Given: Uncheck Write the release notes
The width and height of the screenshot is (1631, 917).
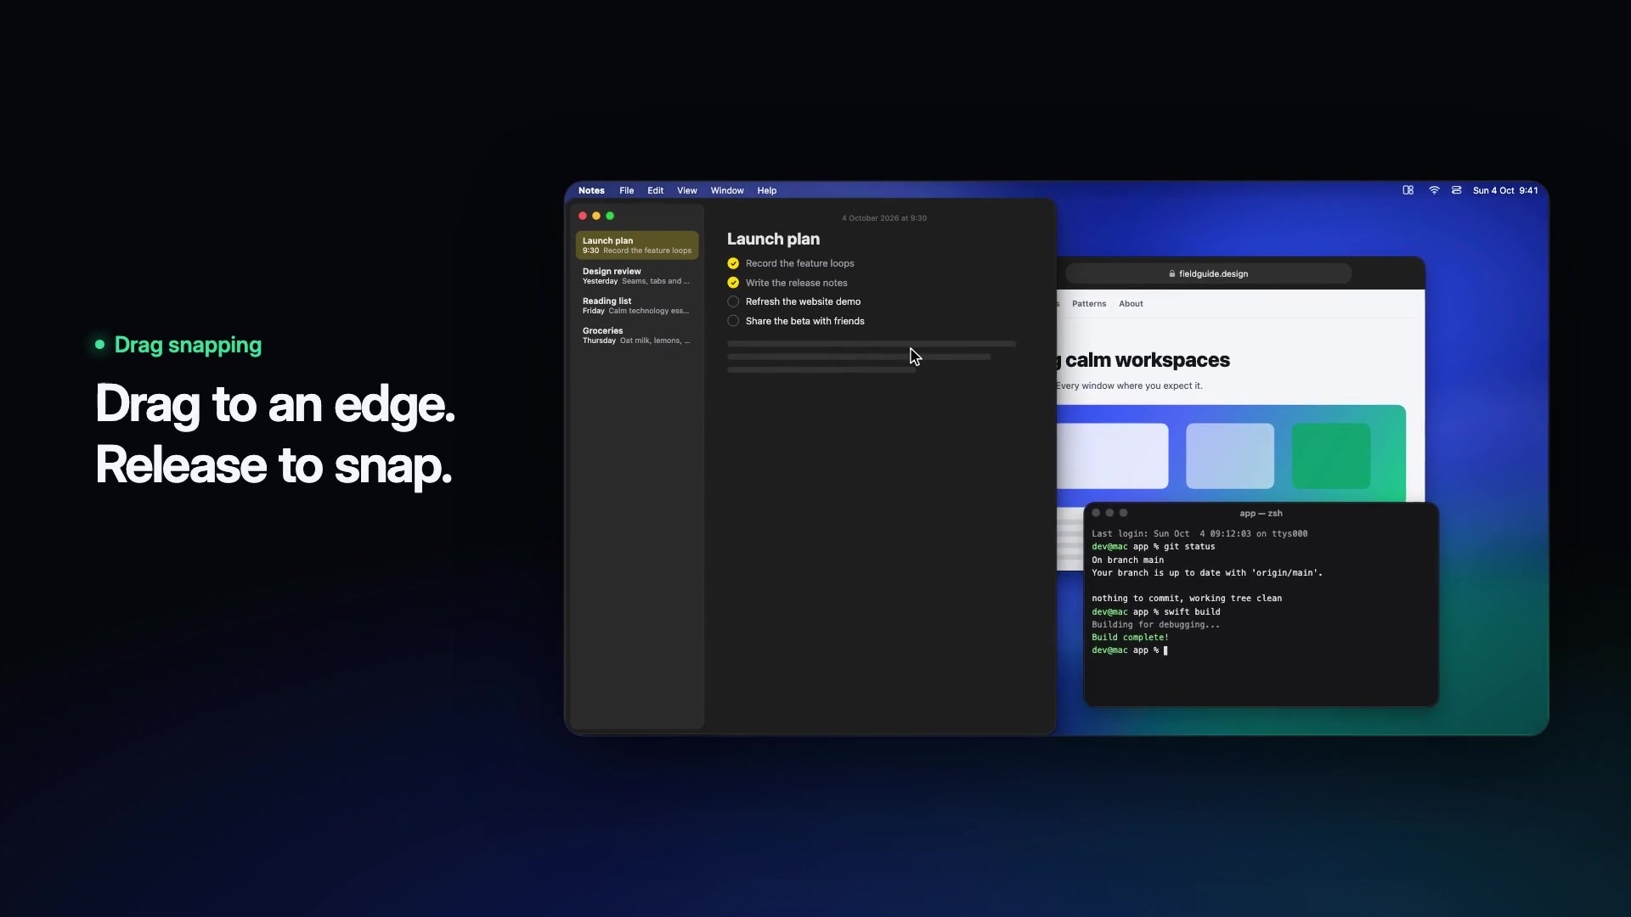Looking at the screenshot, I should point(733,283).
